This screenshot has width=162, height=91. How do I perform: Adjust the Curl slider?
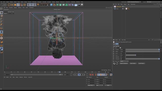tap(142, 55)
